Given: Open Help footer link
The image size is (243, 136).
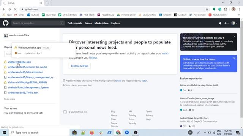Looking at the screenshot, I should pyautogui.click(x=148, y=119).
